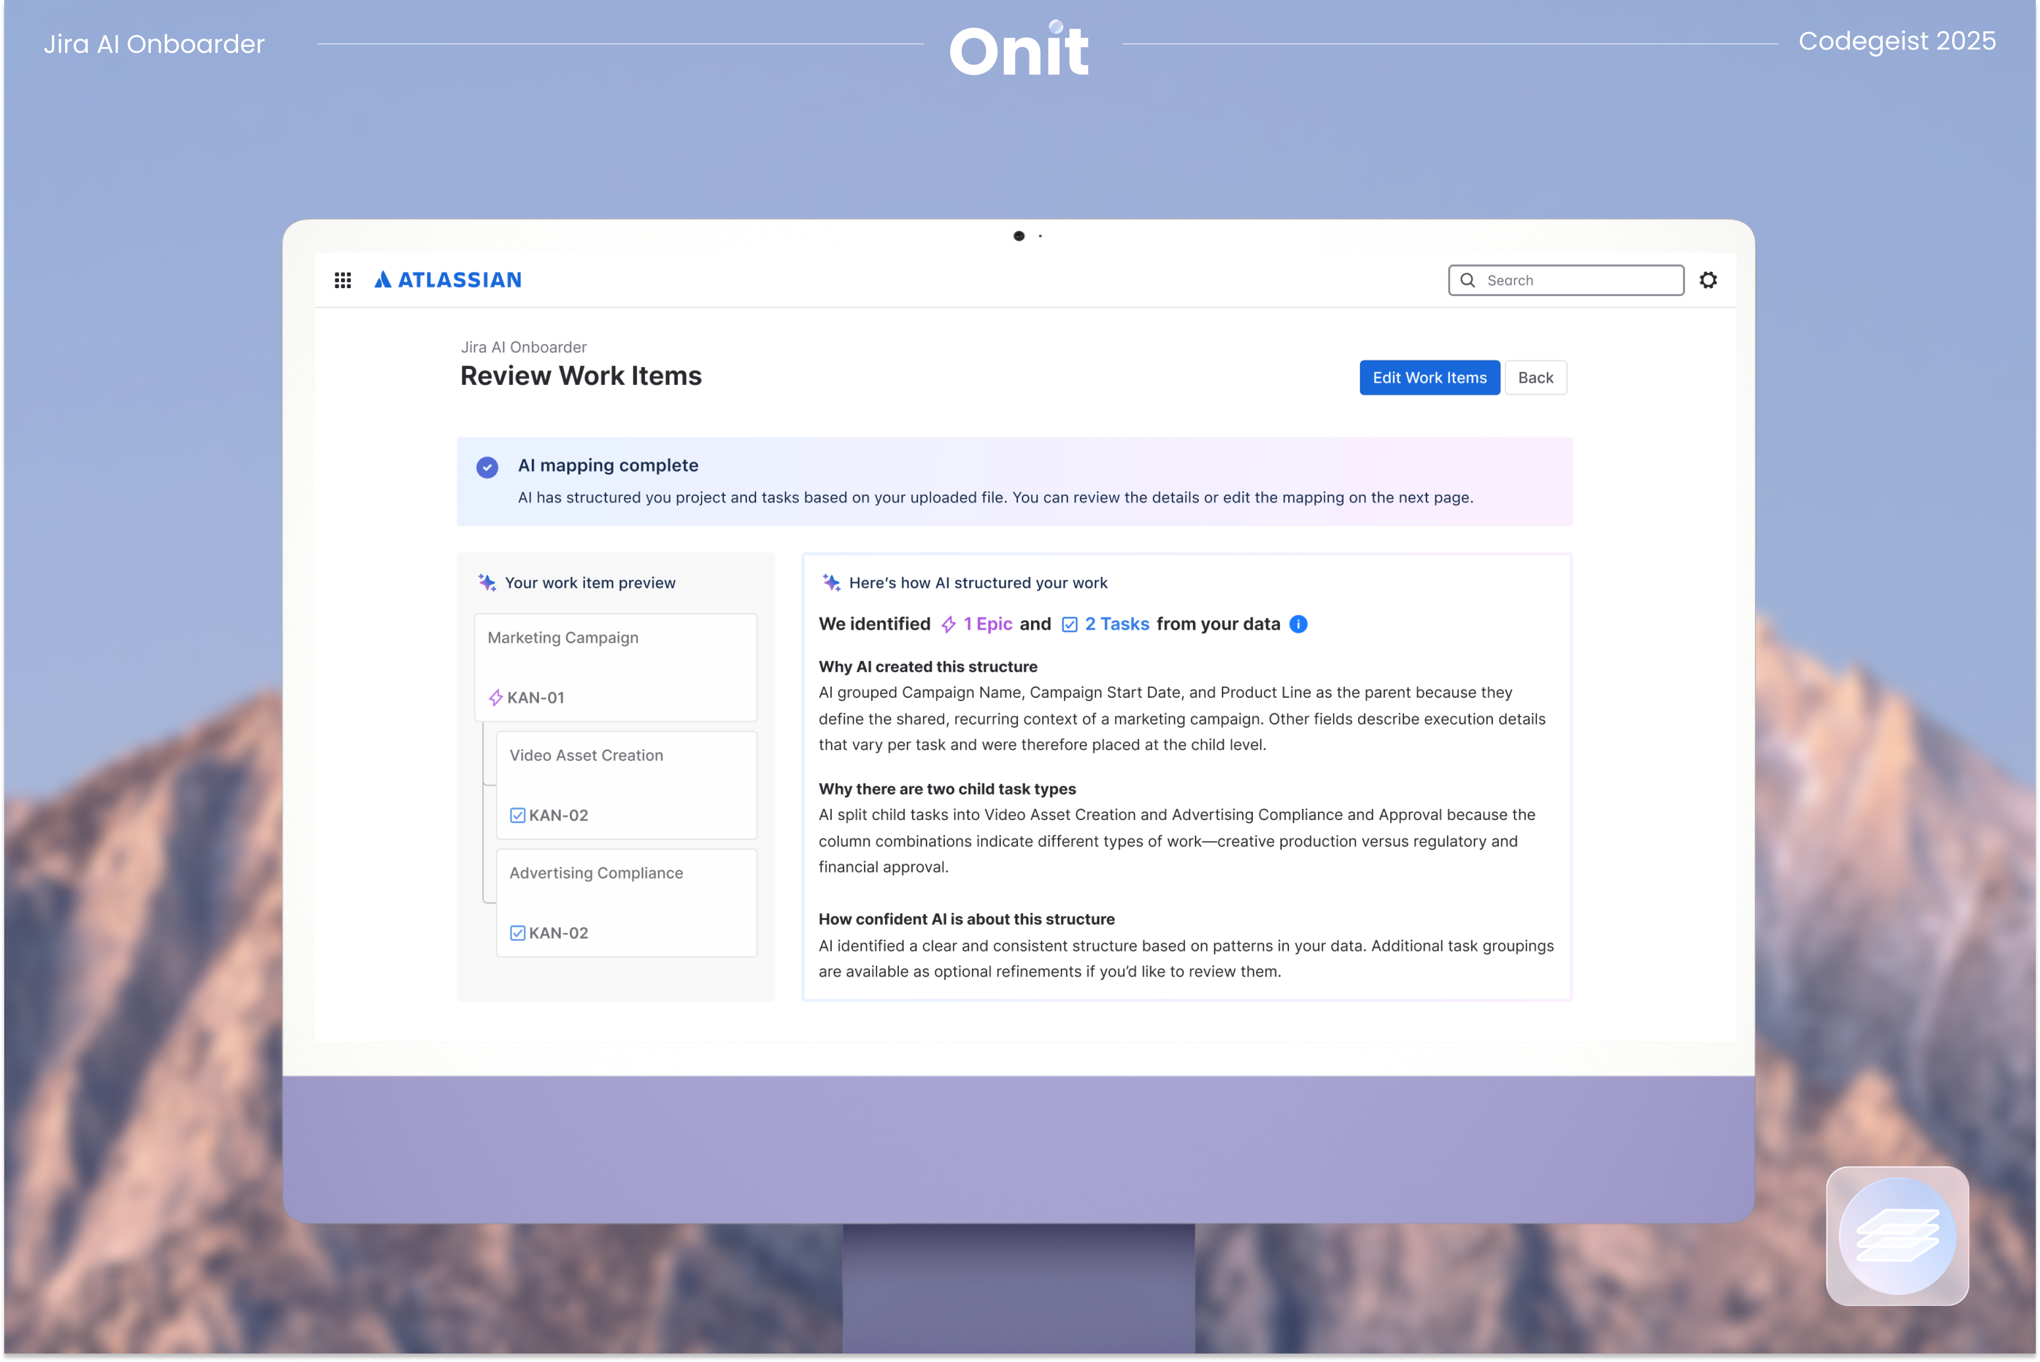Click the AI sparkle icon beside 'Your work item preview'
Screen dimensions: 2040x1362
487,582
